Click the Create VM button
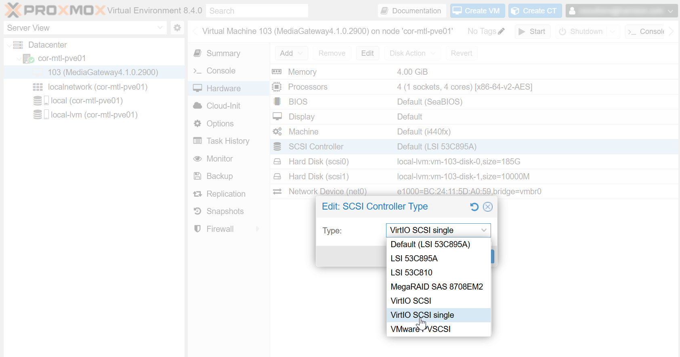 pyautogui.click(x=476, y=11)
